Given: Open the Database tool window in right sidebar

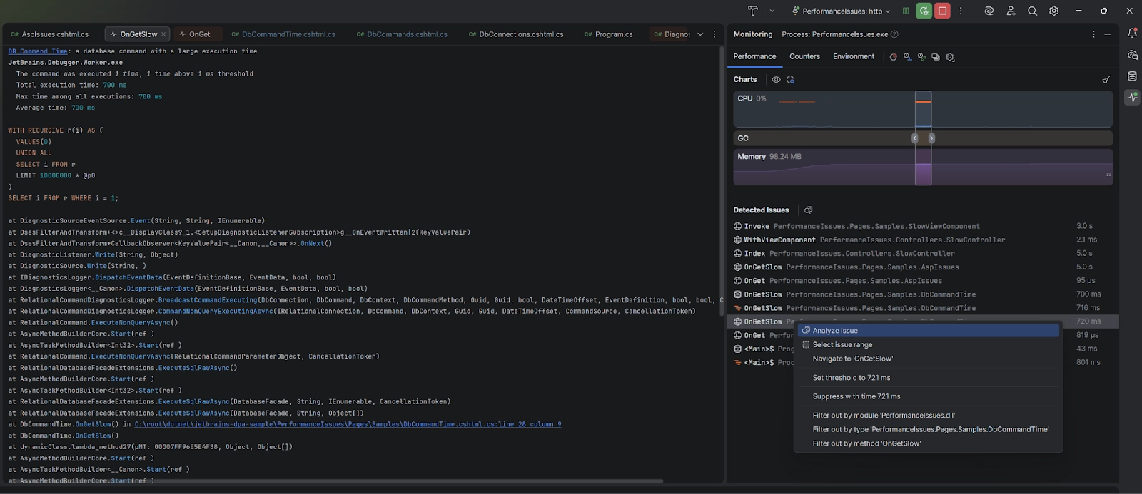Looking at the screenshot, I should tap(1132, 76).
